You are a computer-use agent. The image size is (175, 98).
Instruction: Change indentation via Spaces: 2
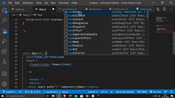(x=93, y=92)
